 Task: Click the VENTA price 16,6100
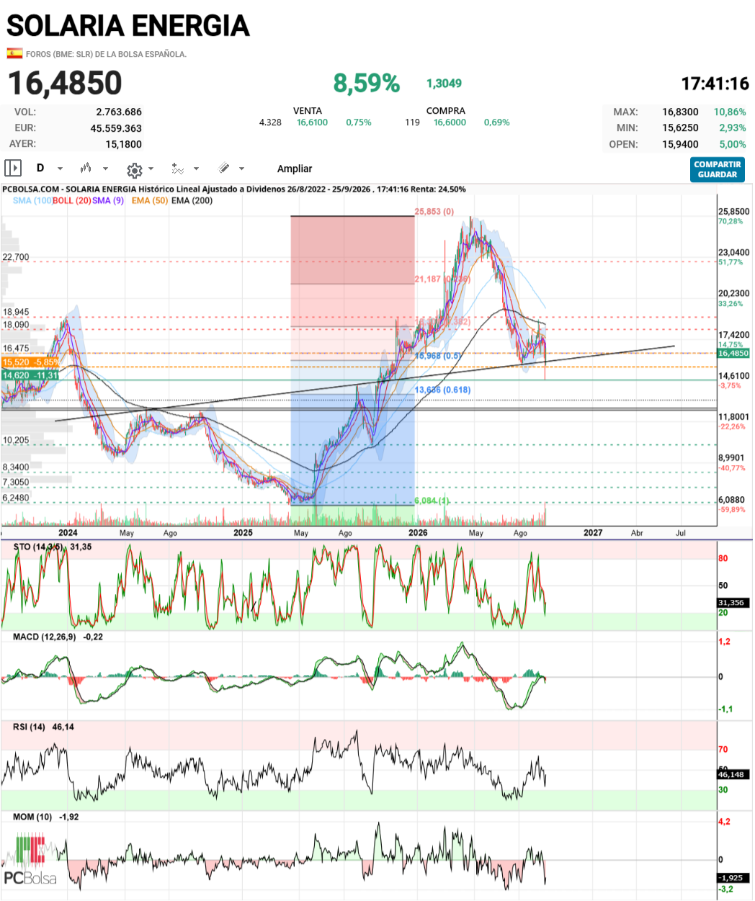pos(312,122)
